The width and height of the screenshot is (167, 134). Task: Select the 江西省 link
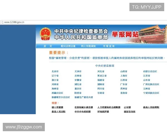tap(124, 80)
